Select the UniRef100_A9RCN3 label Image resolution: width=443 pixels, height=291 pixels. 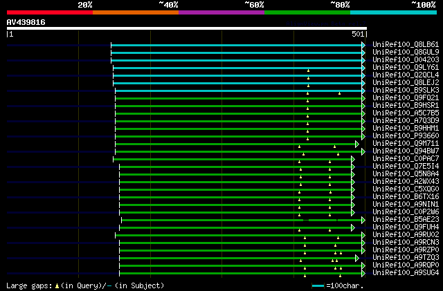[406, 243]
